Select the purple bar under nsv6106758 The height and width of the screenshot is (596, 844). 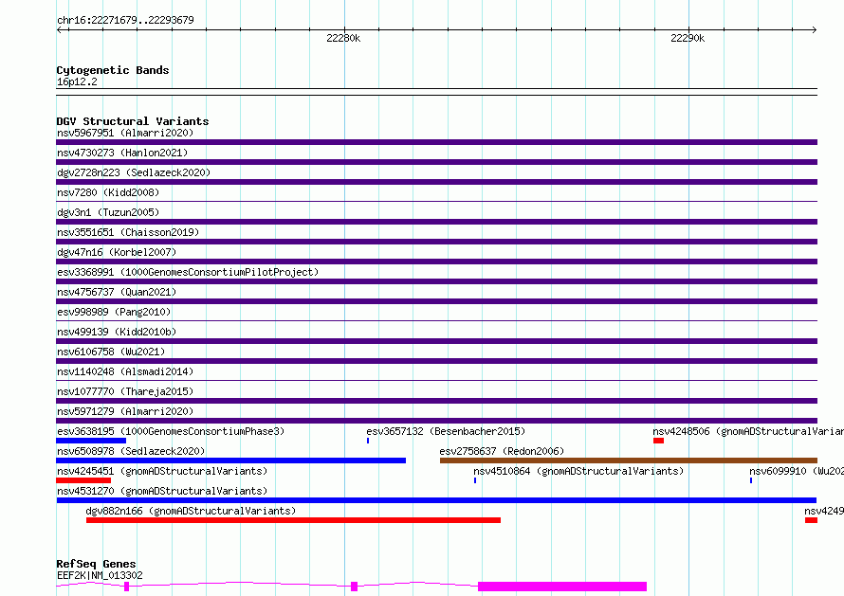tap(436, 361)
